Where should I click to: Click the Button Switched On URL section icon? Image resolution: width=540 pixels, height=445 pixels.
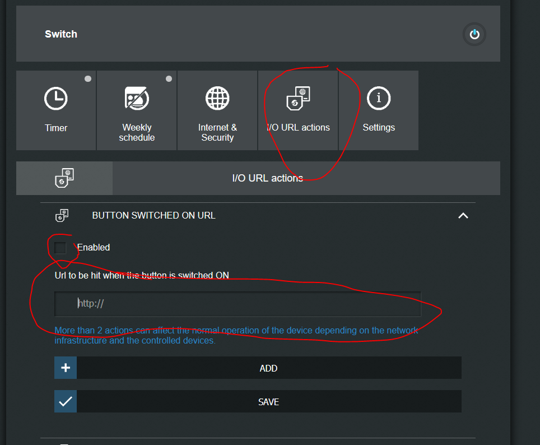pyautogui.click(x=62, y=215)
